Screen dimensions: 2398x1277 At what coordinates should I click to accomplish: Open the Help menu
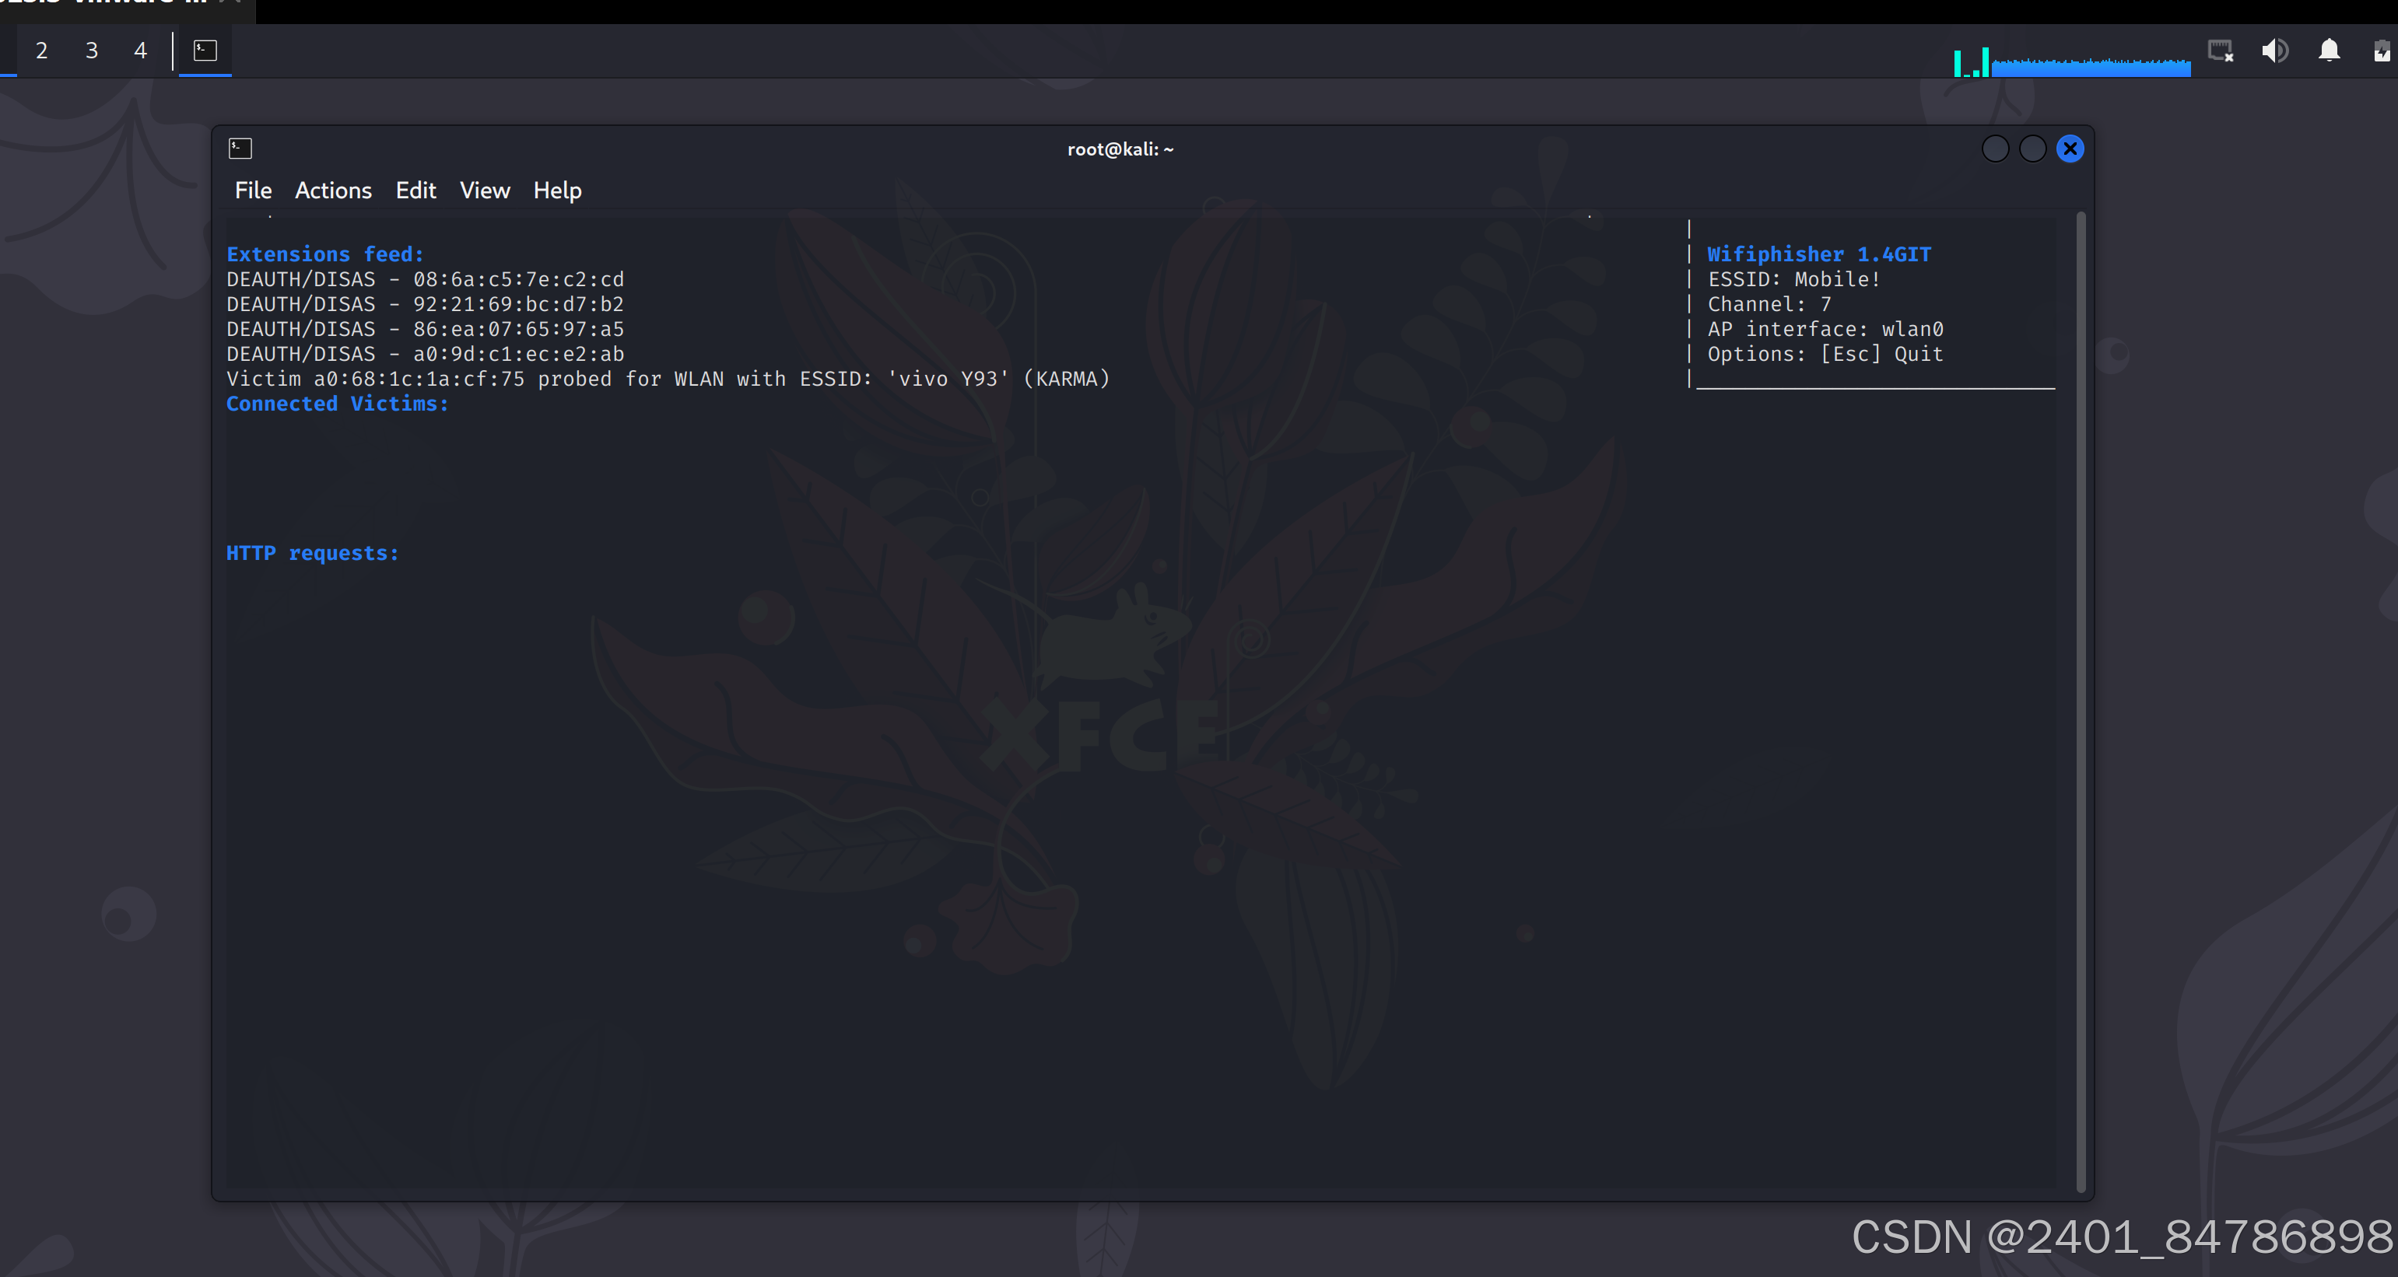pyautogui.click(x=556, y=190)
